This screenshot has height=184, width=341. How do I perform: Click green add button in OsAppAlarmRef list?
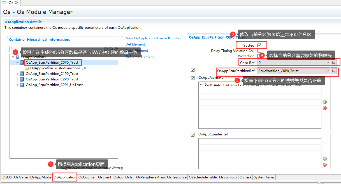pos(325,102)
